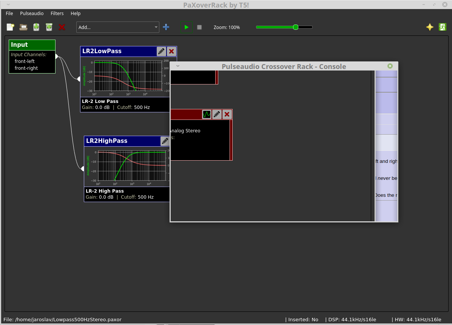
Task: Remove the red output node with X icon
Action: pos(227,114)
